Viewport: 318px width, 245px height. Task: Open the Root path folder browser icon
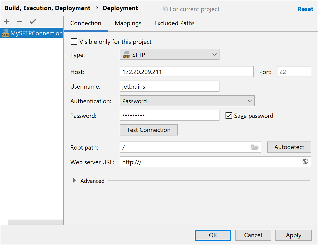255,147
